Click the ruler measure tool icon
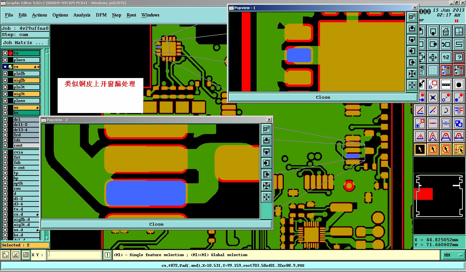 (446, 85)
